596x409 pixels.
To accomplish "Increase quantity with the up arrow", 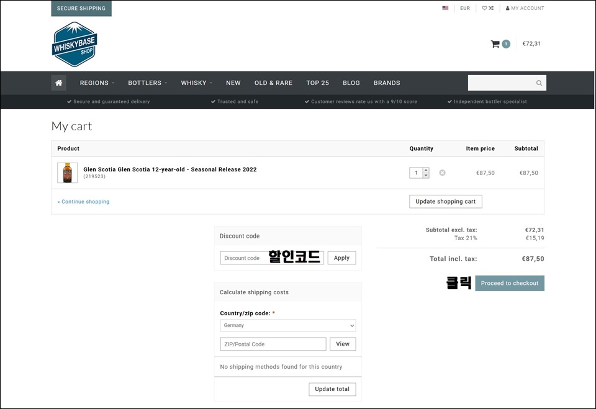I will [x=426, y=170].
